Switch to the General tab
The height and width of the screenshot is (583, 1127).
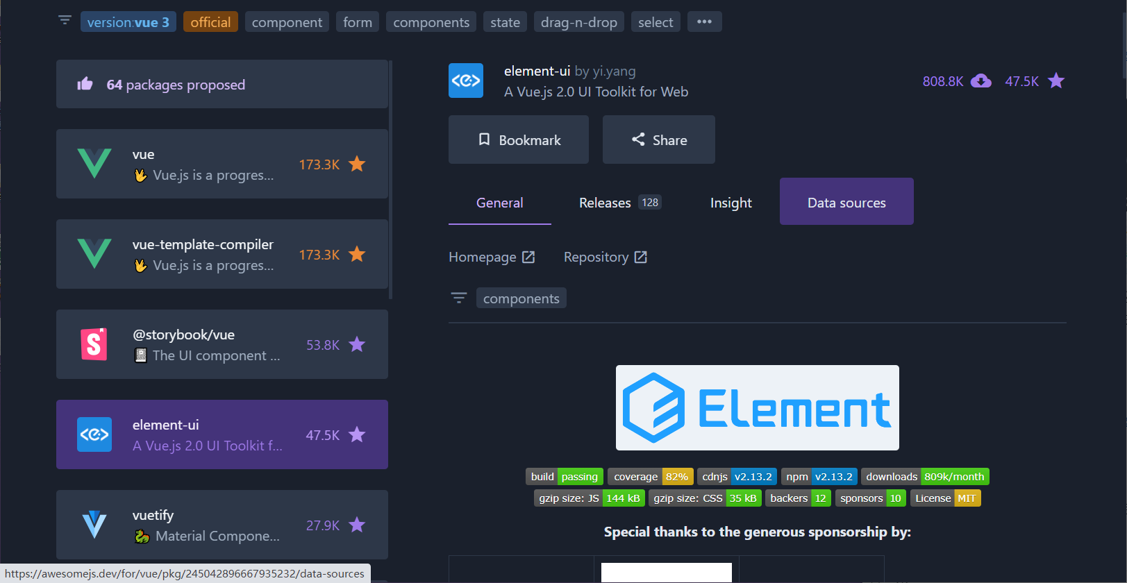click(500, 202)
